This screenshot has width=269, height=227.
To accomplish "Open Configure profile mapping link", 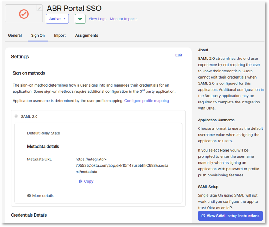I will tap(146, 101).
